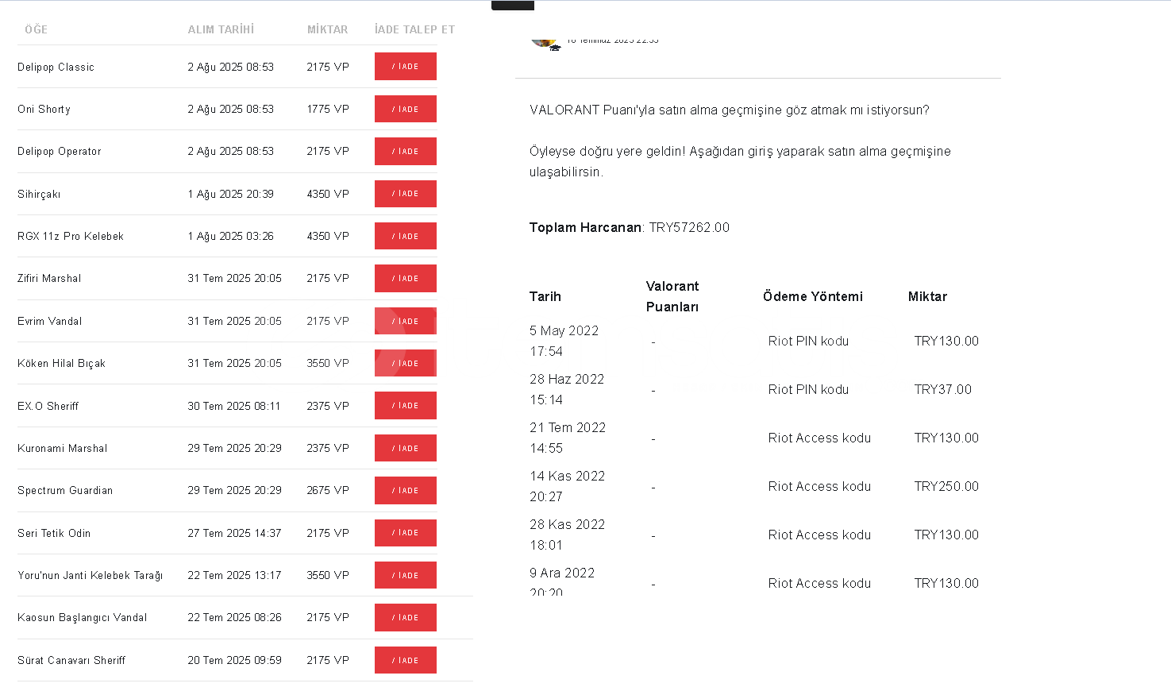Click date 1 Ağu 2025 20:39
1171x691 pixels.
coord(230,194)
